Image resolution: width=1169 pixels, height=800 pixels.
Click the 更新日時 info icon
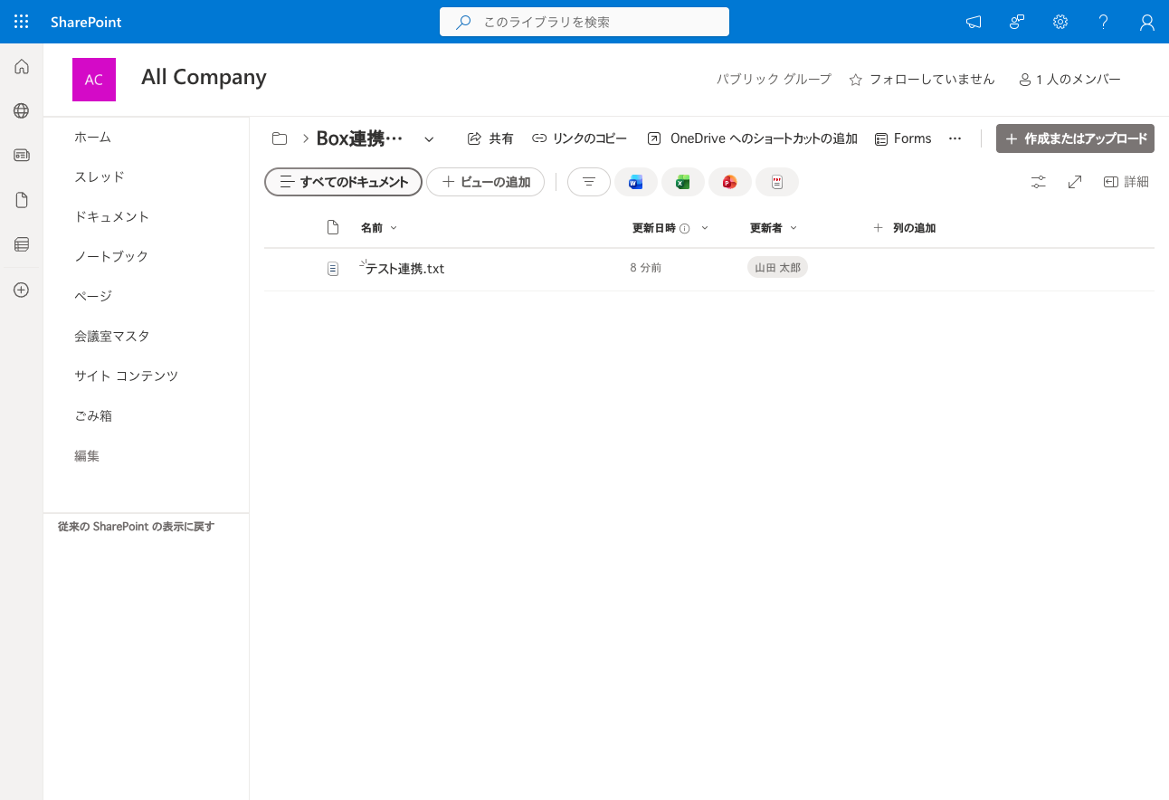685,229
